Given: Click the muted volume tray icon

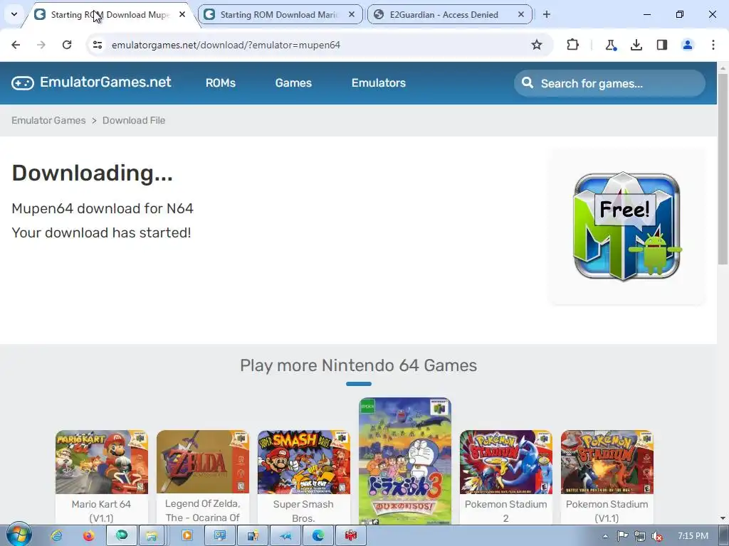Looking at the screenshot, I should pyautogui.click(x=657, y=536).
